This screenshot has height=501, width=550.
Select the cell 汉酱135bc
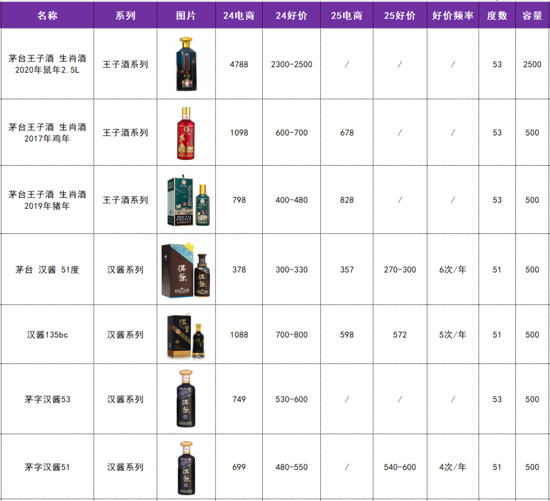pyautogui.click(x=47, y=334)
